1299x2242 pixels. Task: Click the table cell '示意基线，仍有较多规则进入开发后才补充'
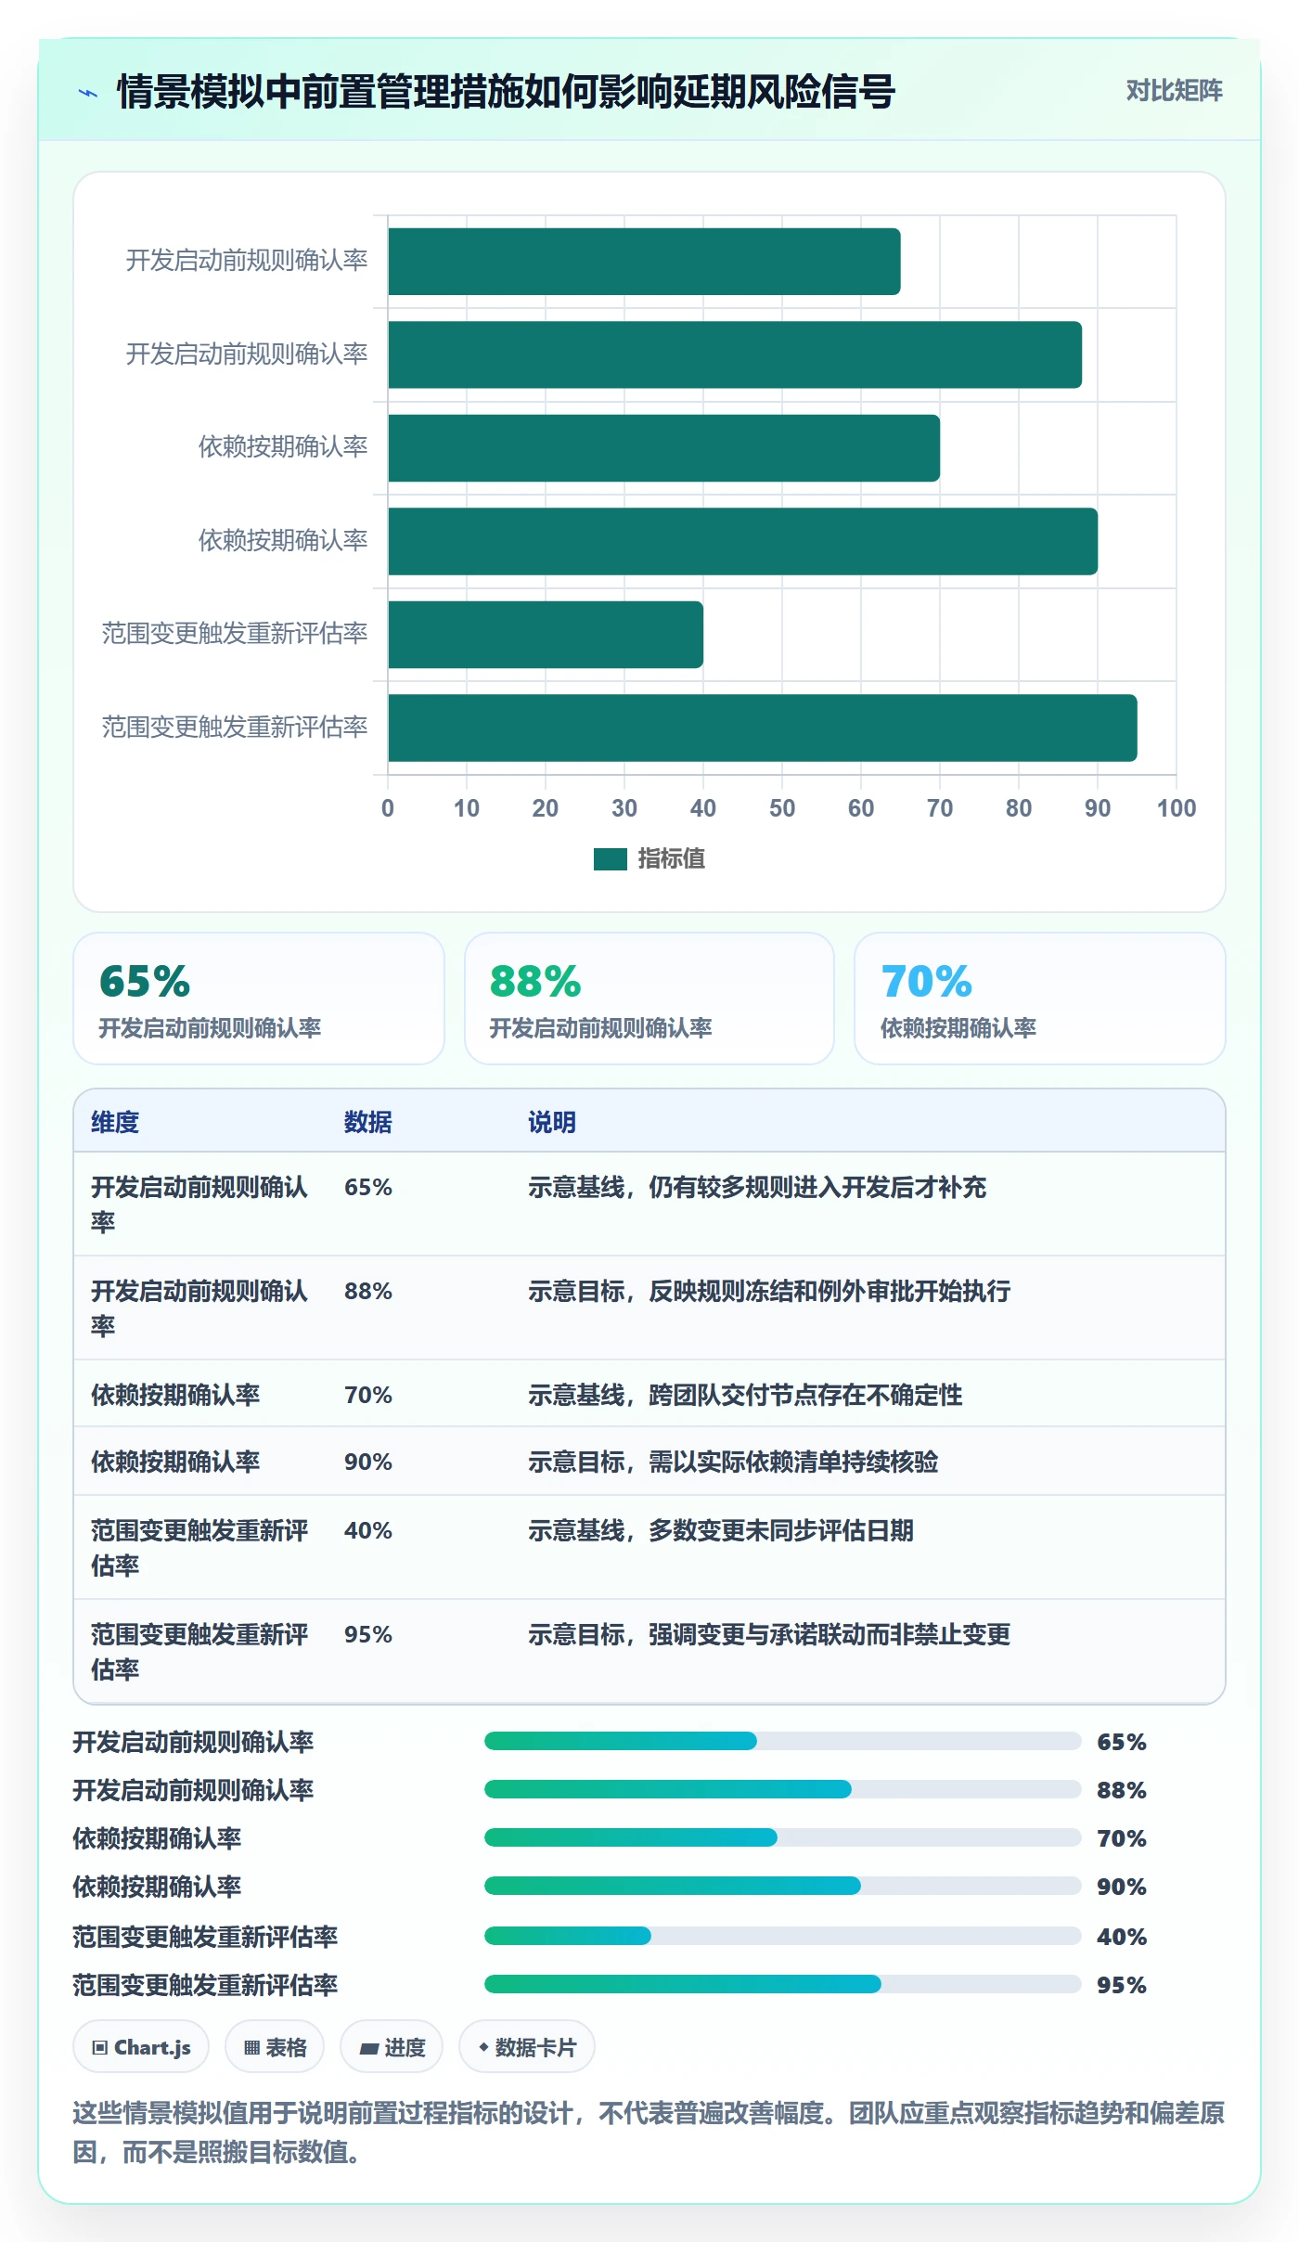(757, 1187)
